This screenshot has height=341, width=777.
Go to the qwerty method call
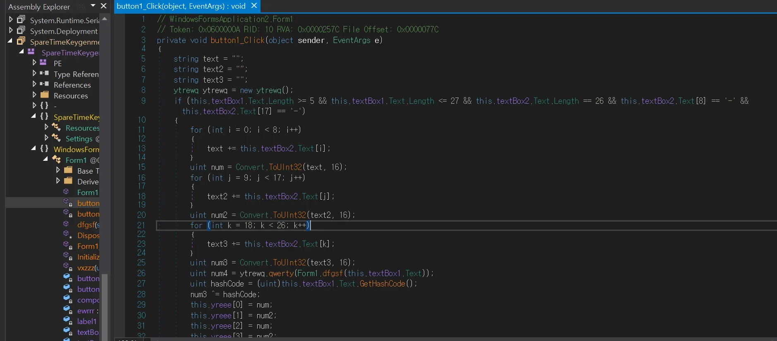(281, 273)
